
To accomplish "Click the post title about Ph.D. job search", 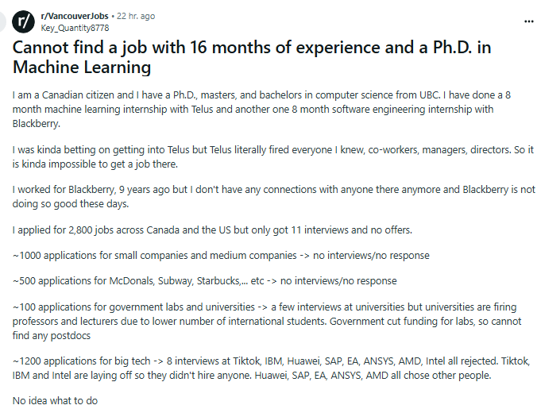I will (252, 57).
